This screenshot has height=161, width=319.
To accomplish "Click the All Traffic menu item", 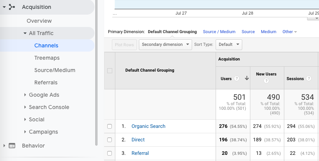I will point(41,33).
